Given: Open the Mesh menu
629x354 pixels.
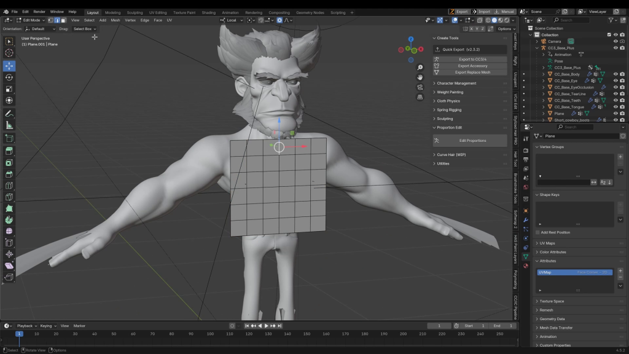Looking at the screenshot, I should pos(115,20).
